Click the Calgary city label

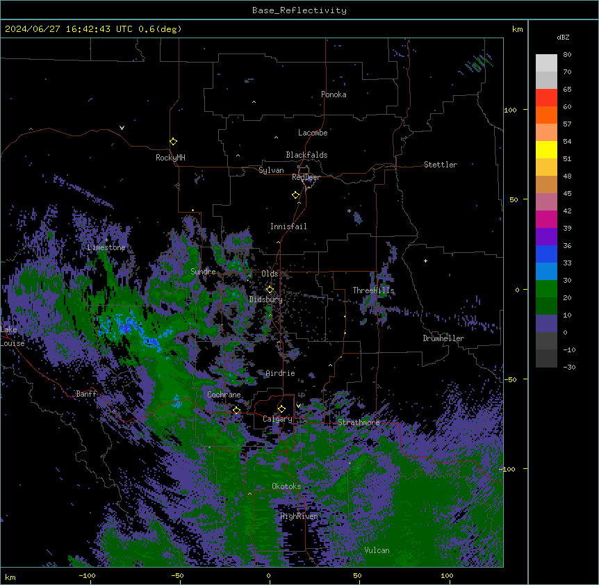tap(278, 419)
